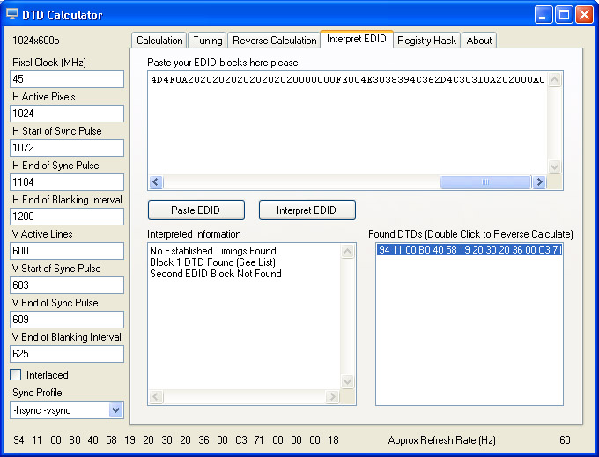
Task: Open the About tab
Action: [479, 41]
